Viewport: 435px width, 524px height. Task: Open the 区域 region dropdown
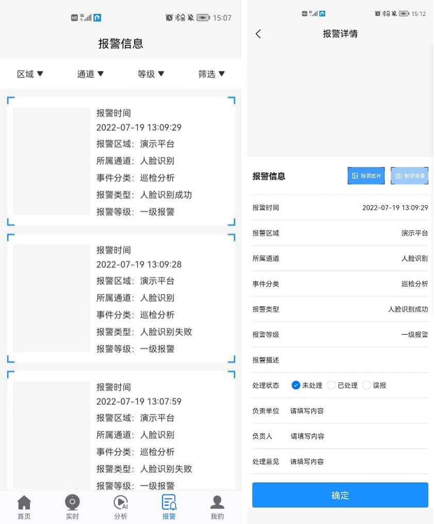(x=29, y=73)
